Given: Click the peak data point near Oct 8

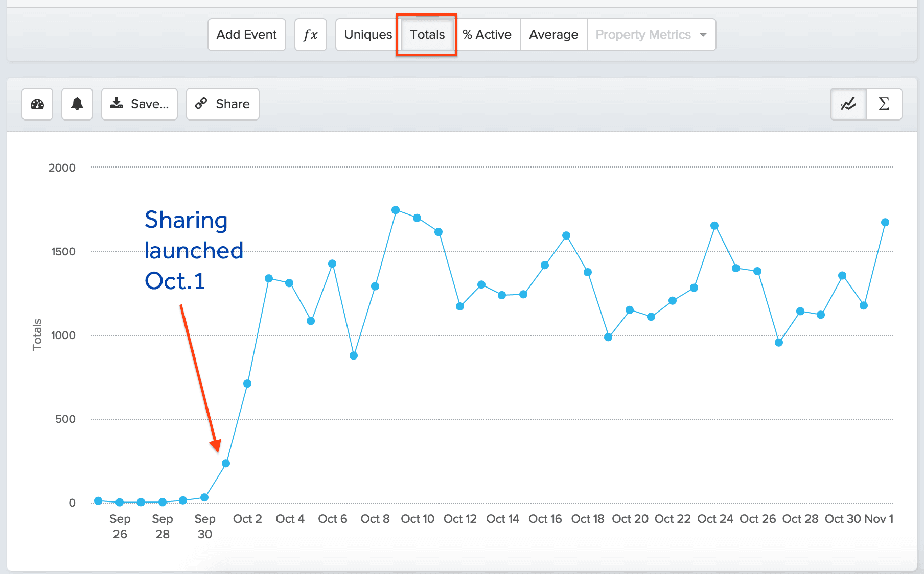Looking at the screenshot, I should coord(396,209).
